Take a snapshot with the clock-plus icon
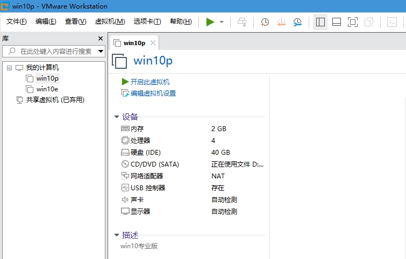Screen dimensions: 406x259 click(265, 22)
